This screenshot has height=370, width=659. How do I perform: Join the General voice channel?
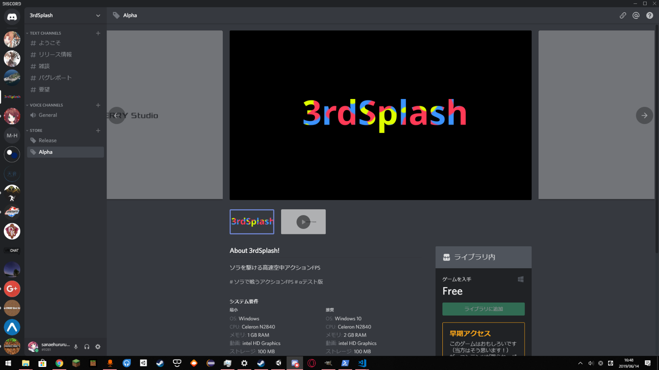point(47,115)
